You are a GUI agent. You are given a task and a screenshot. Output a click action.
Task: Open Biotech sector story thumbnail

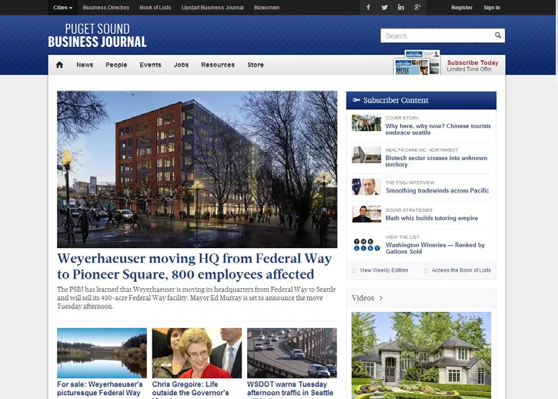(x=366, y=155)
